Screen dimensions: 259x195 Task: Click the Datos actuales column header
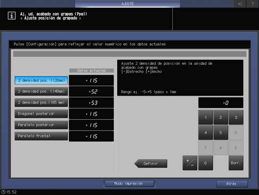point(92,70)
